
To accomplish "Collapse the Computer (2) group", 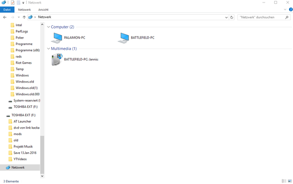I will coord(48,27).
